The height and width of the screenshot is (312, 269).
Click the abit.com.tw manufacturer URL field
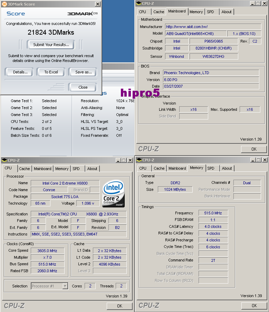click(213, 27)
